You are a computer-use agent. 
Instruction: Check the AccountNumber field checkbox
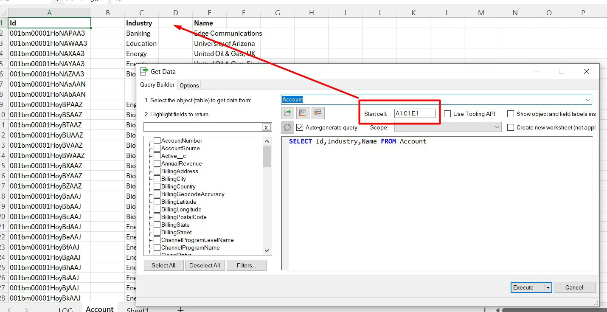point(157,141)
